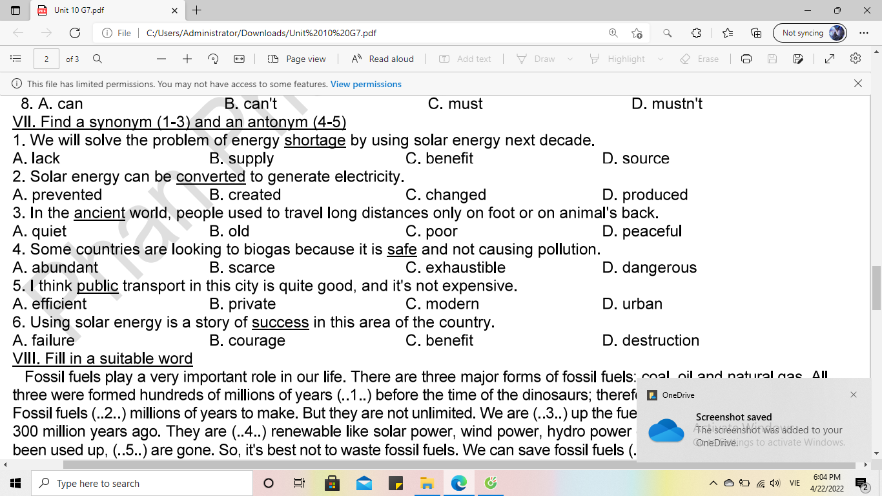Click the vertical scrollbar thumb
882x496 pixels.
pos(876,288)
